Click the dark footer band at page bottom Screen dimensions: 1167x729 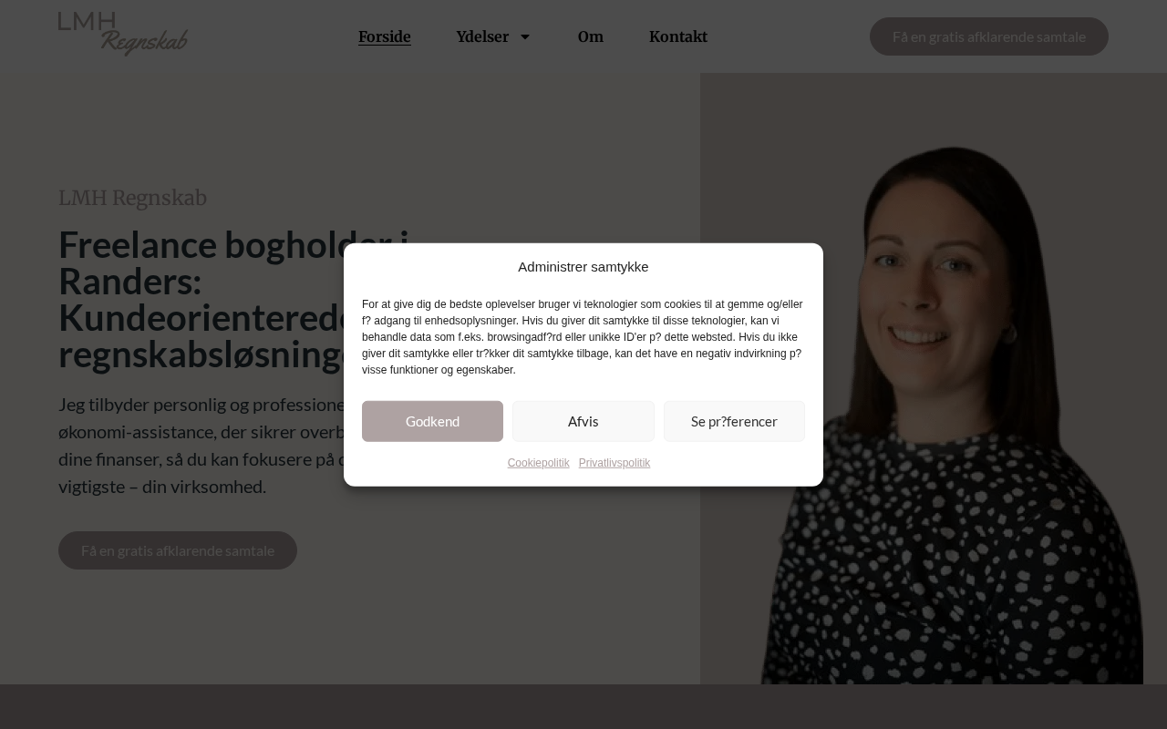pos(583,706)
